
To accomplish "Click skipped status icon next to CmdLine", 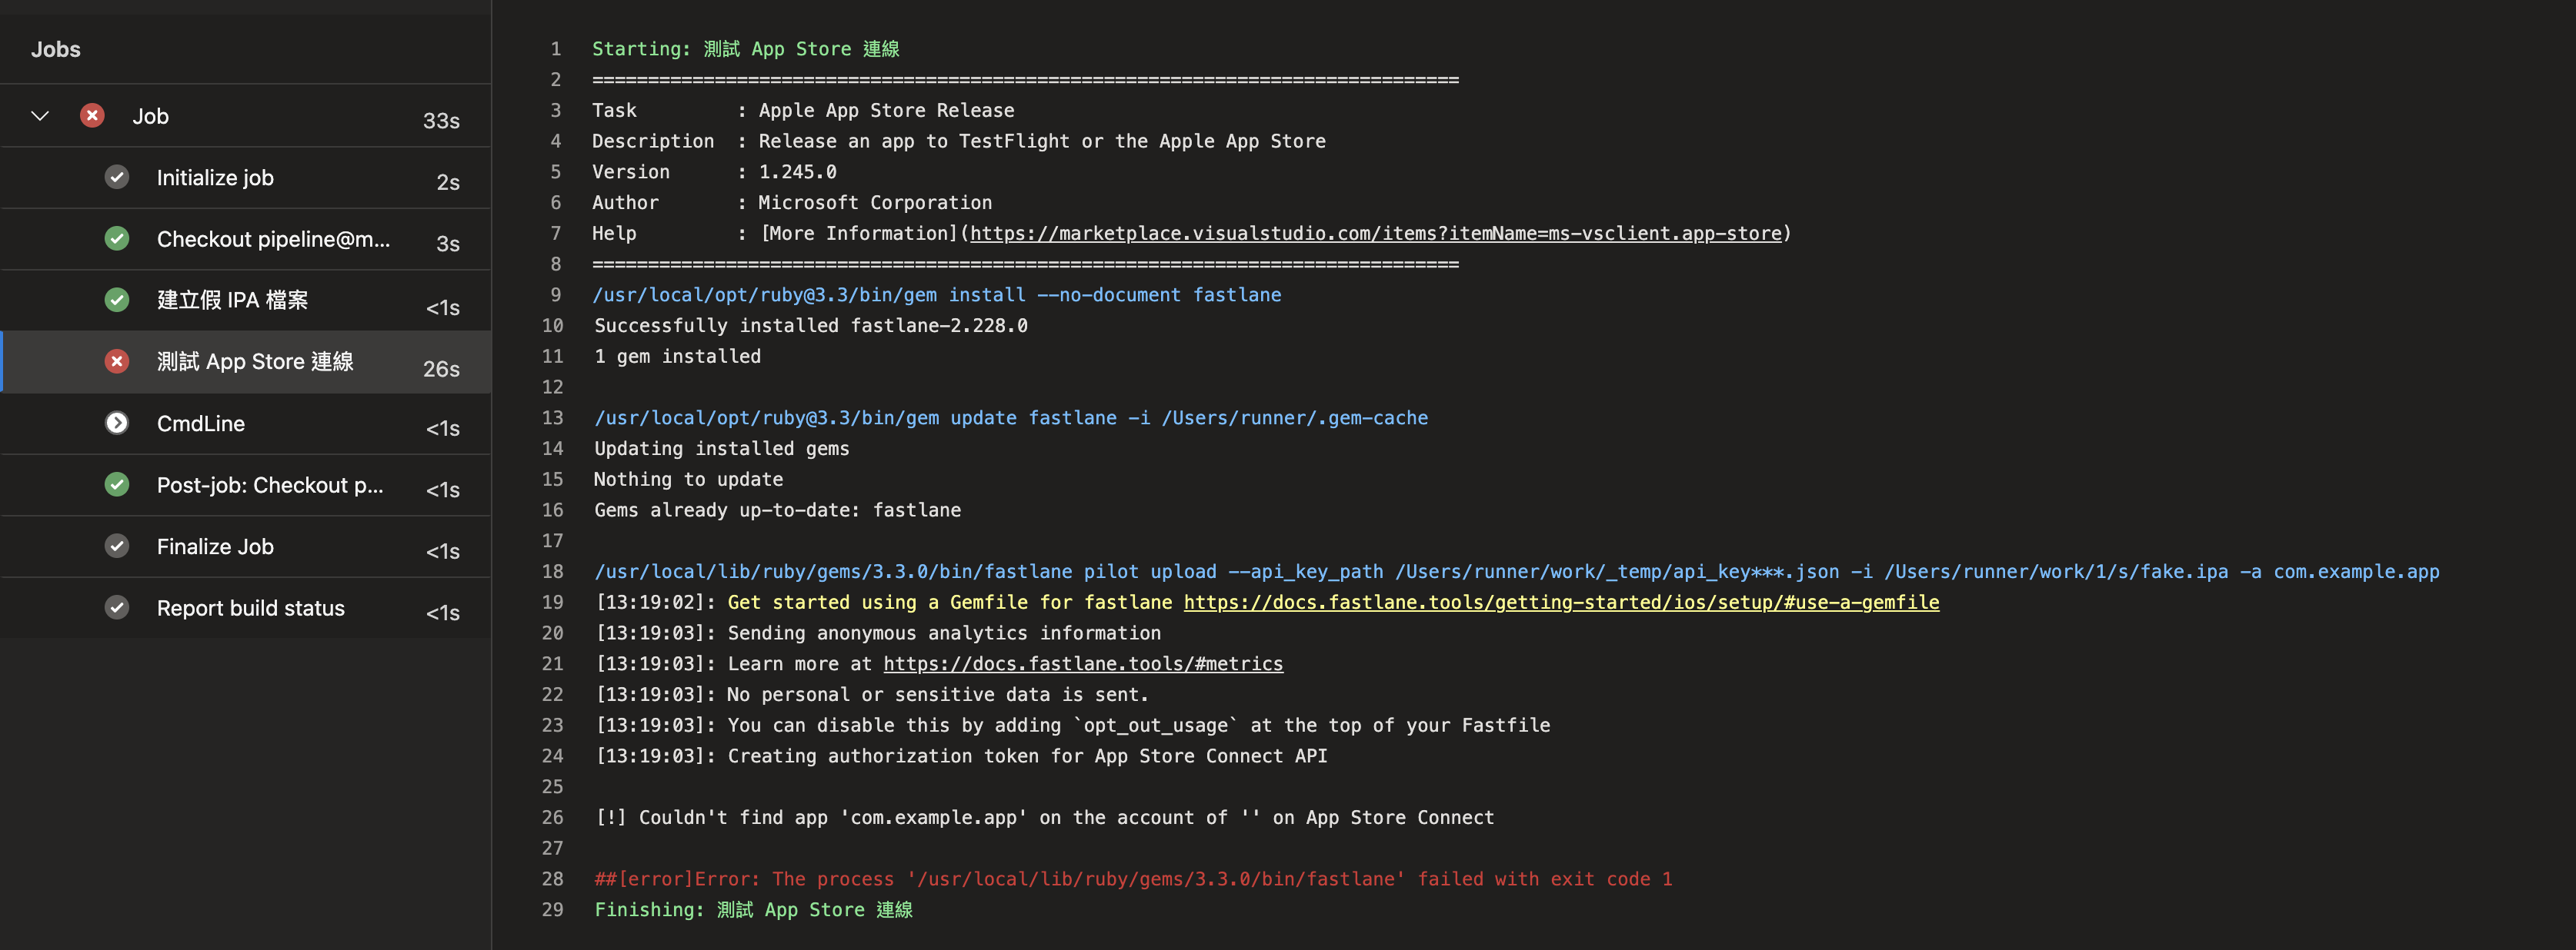I will tap(117, 424).
